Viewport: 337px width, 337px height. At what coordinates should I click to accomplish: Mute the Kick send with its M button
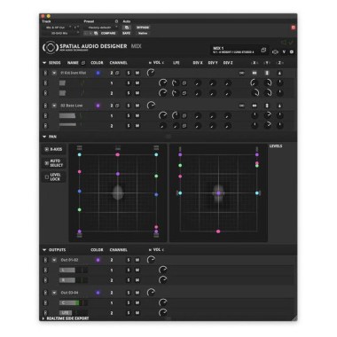click(137, 73)
